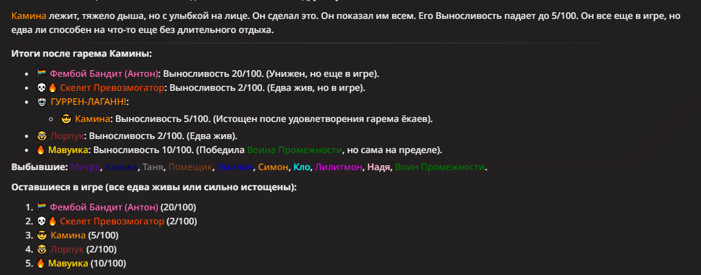Image resolution: width=701 pixels, height=275 pixels.
Task: Click green 'Воина Промежности' in the Мавуика bullet
Action: pos(294,150)
